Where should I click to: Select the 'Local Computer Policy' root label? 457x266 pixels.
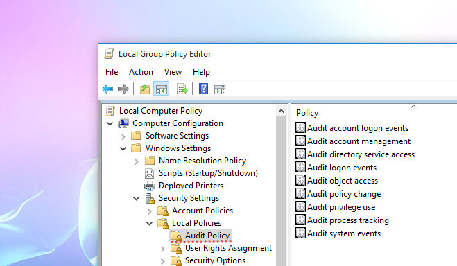coord(161,111)
